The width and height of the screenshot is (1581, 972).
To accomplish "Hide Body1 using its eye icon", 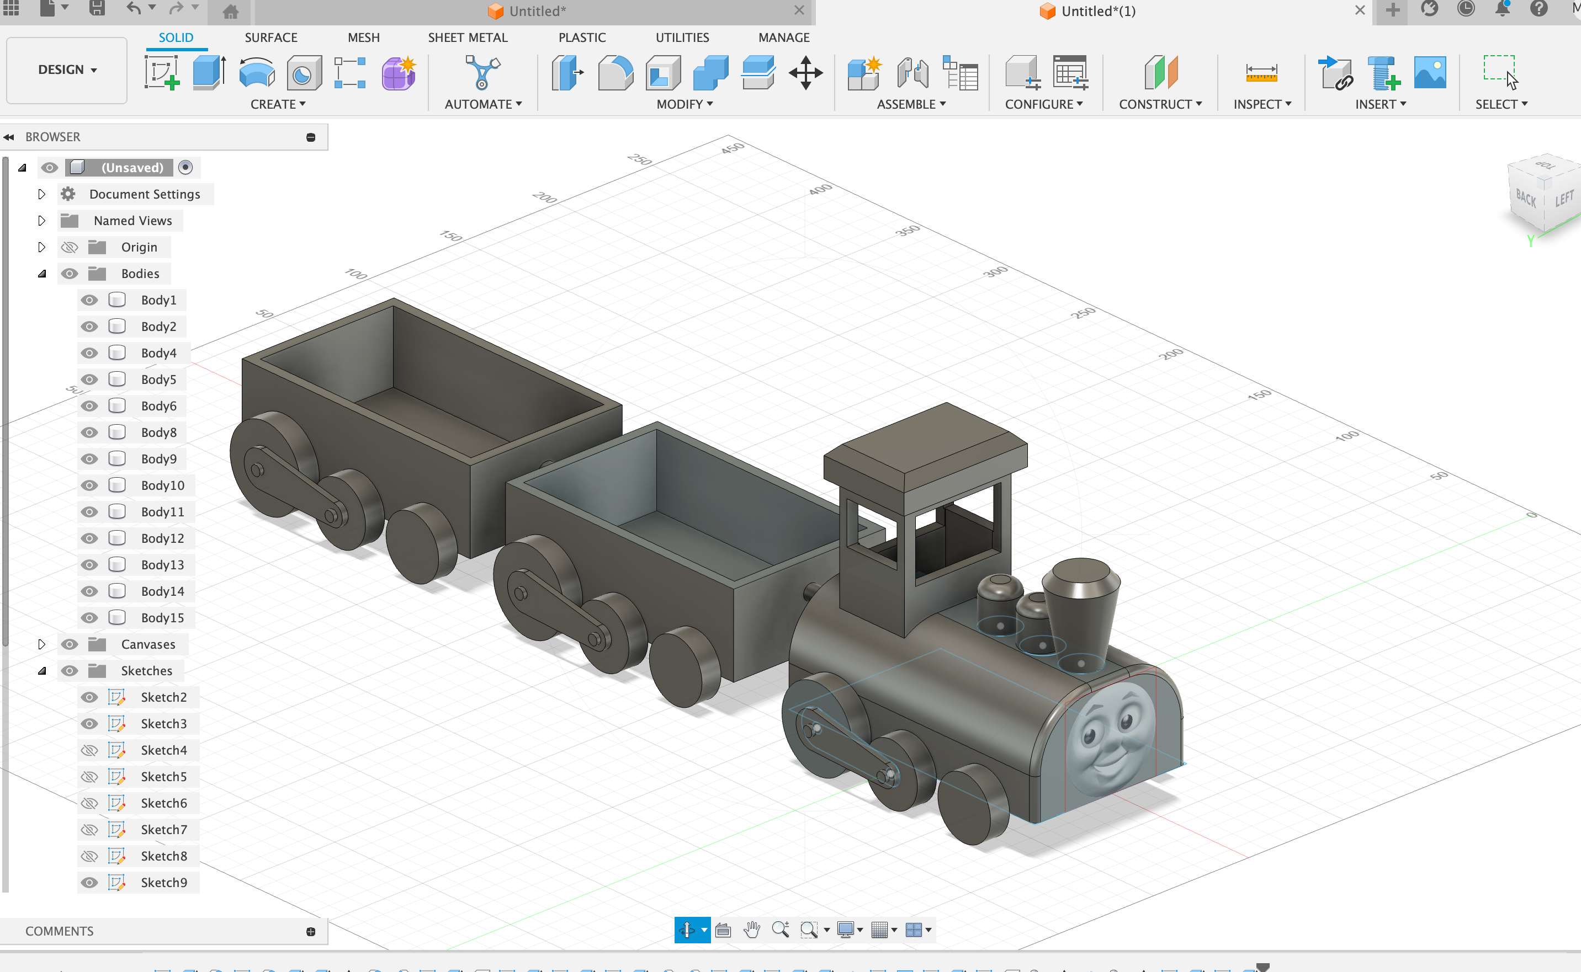I will pos(89,300).
